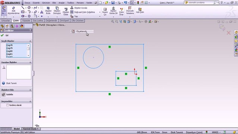Click Hızlı Çizim rapid sketch tool

140,10
